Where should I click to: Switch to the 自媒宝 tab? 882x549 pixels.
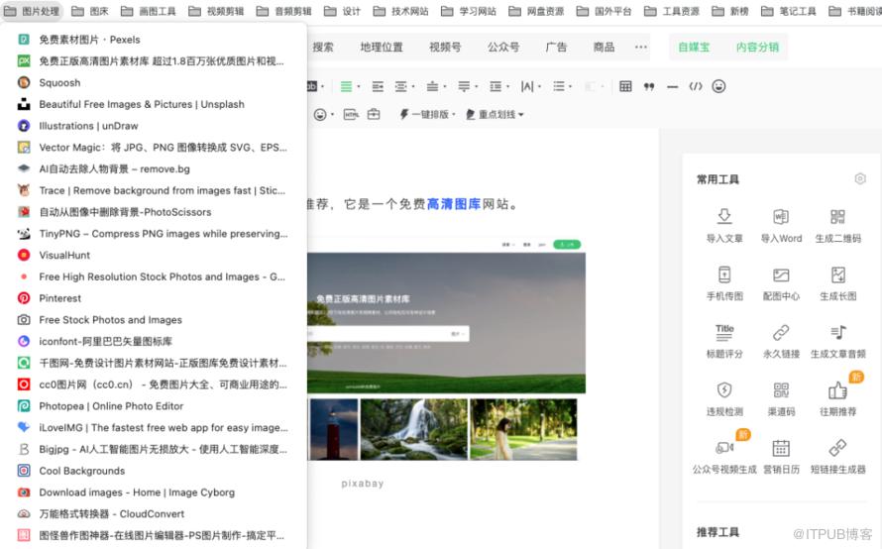click(694, 47)
